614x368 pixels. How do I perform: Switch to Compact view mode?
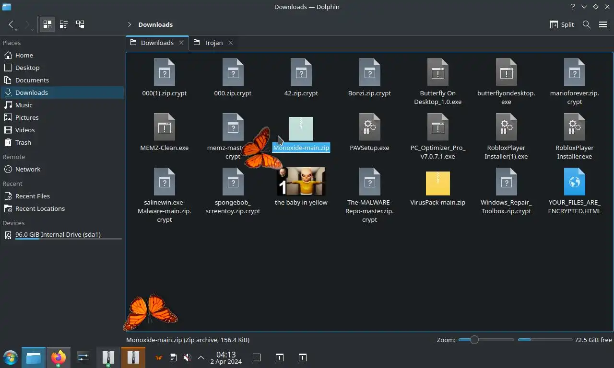(x=64, y=24)
